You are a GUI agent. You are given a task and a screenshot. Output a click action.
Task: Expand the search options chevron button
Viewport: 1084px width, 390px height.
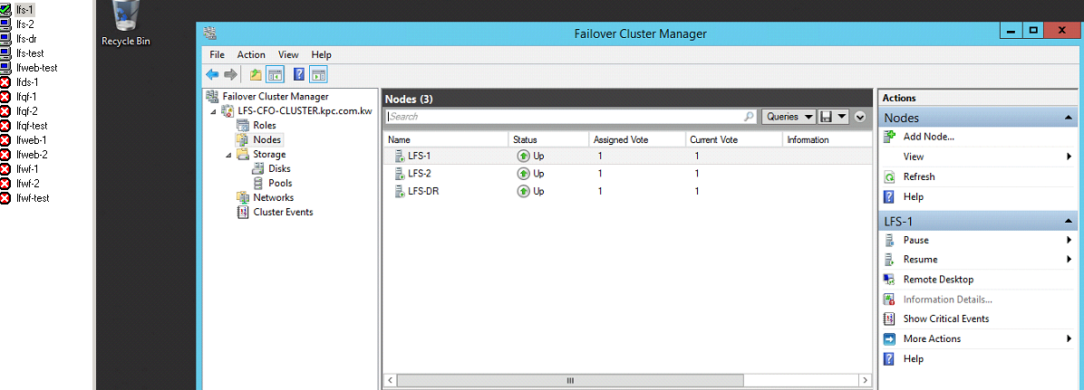click(860, 117)
